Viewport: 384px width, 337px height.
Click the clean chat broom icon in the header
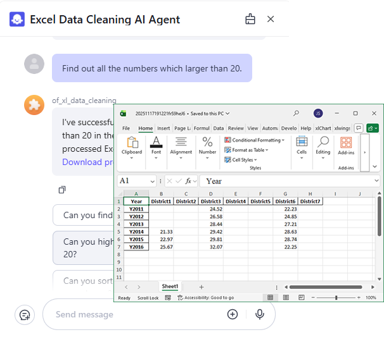coord(250,19)
